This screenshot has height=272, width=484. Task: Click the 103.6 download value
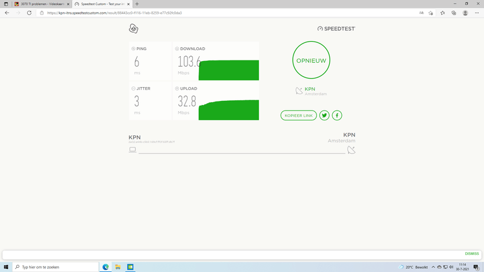coord(189,62)
